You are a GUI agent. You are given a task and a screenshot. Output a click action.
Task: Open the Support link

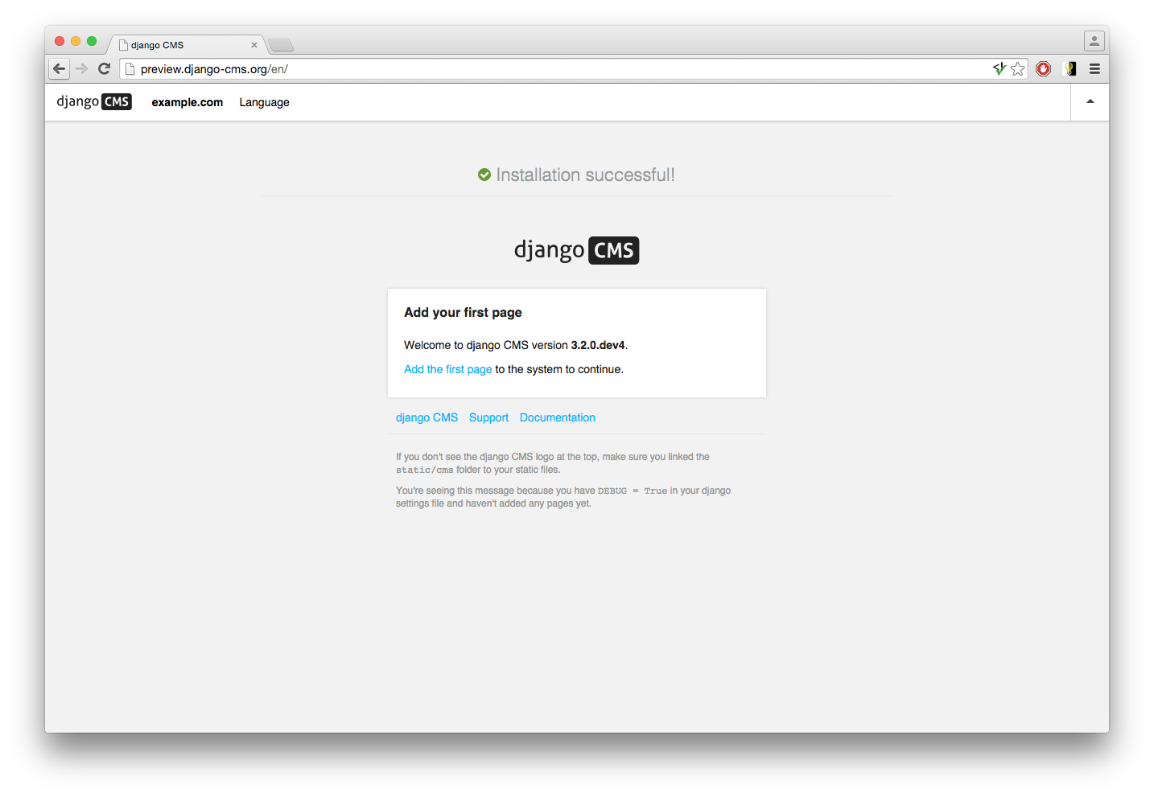click(488, 417)
